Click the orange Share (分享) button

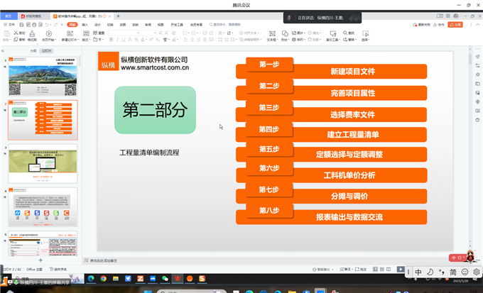click(x=455, y=25)
